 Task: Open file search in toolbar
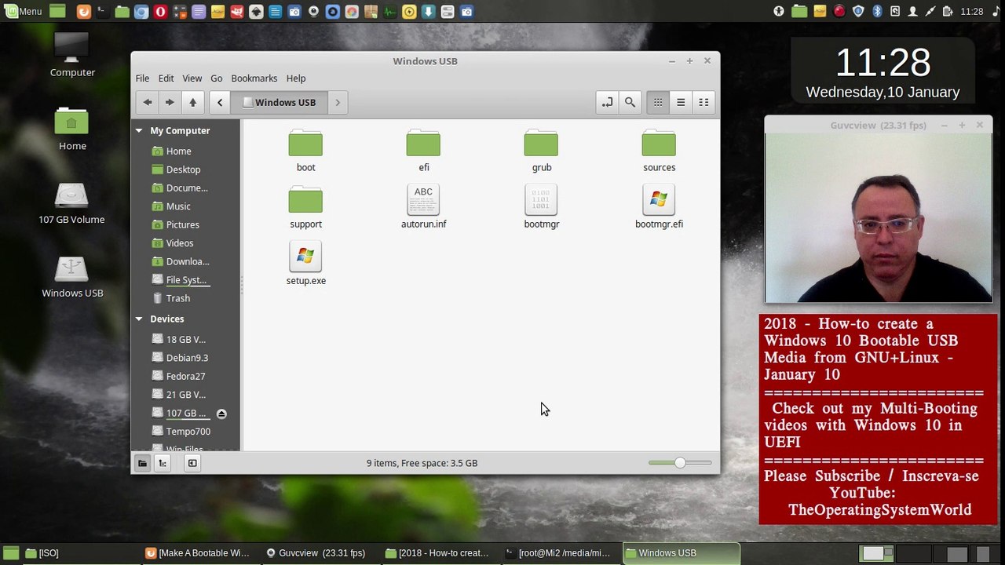[630, 102]
